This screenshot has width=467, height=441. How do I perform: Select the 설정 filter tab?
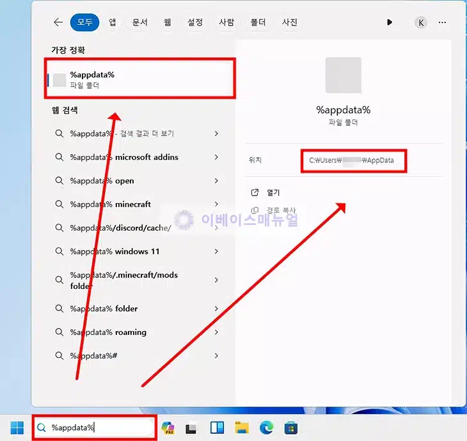pyautogui.click(x=195, y=22)
